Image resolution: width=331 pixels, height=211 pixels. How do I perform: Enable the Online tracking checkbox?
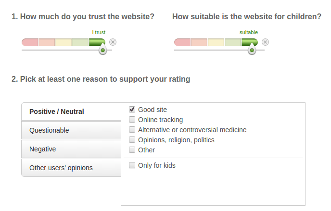pos(132,120)
